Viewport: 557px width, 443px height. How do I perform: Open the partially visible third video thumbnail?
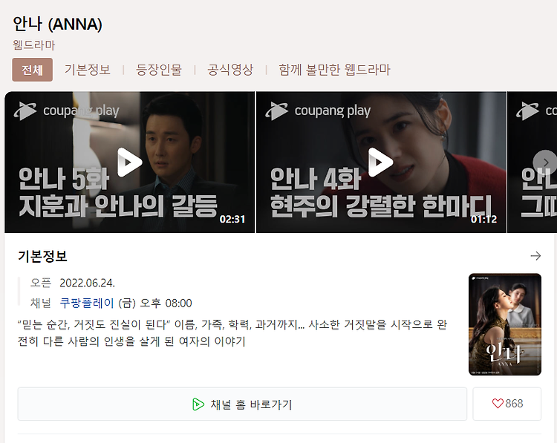point(532,163)
